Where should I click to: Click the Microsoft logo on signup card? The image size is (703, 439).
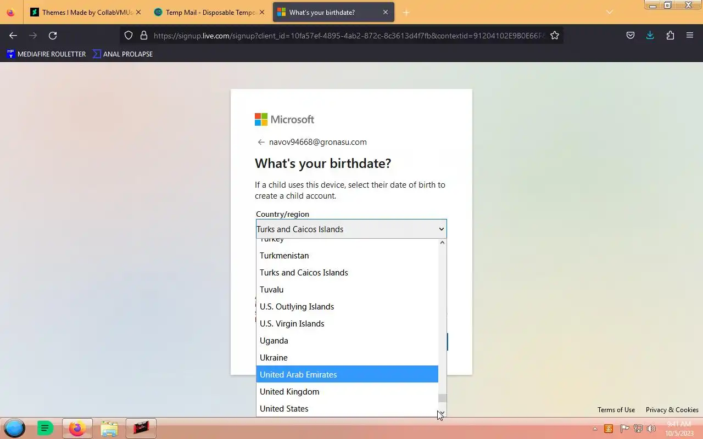(284, 120)
